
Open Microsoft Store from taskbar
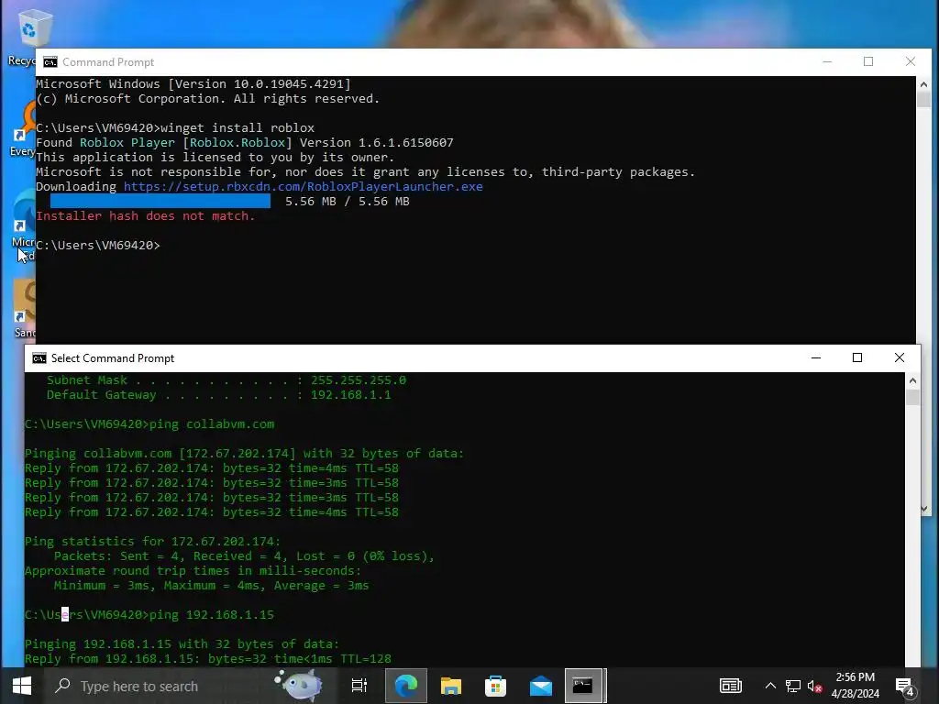click(x=495, y=686)
